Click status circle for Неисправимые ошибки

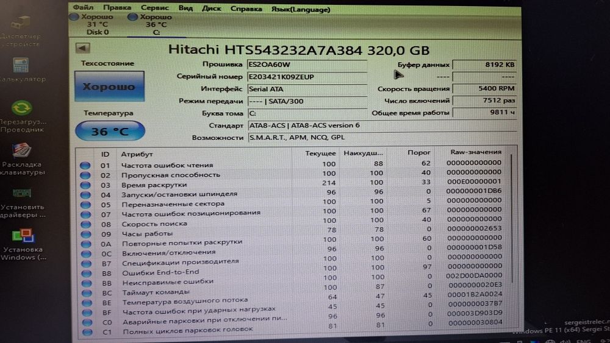pos(87,283)
